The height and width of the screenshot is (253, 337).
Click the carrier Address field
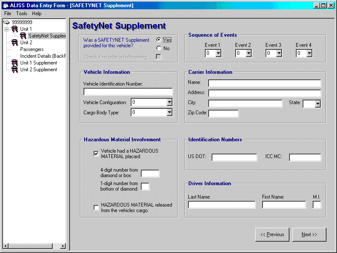265,93
